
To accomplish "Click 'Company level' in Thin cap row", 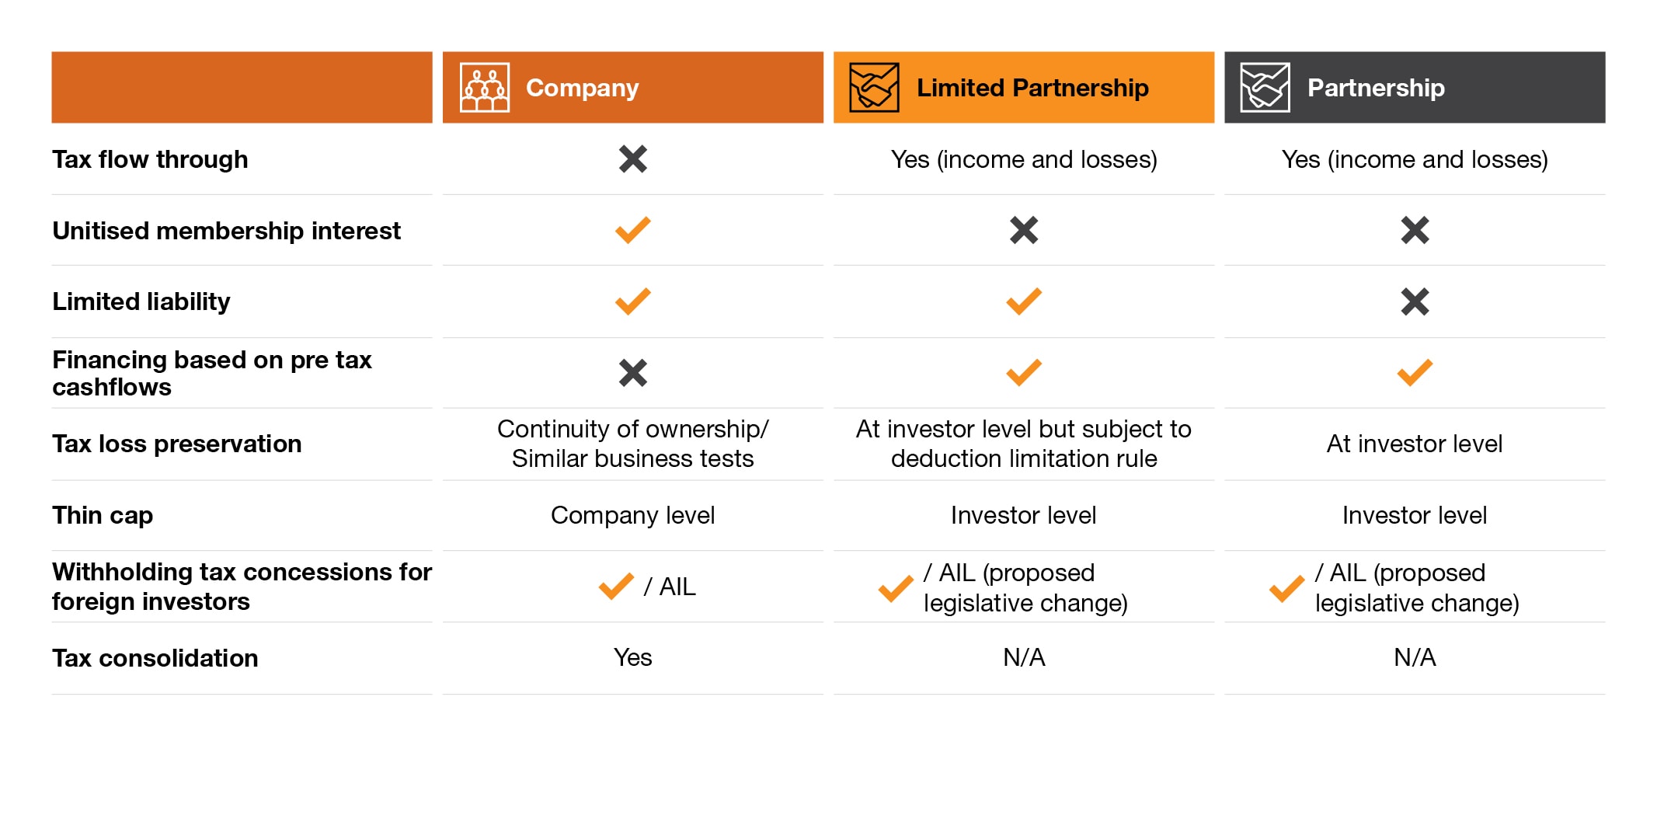I will 632,515.
